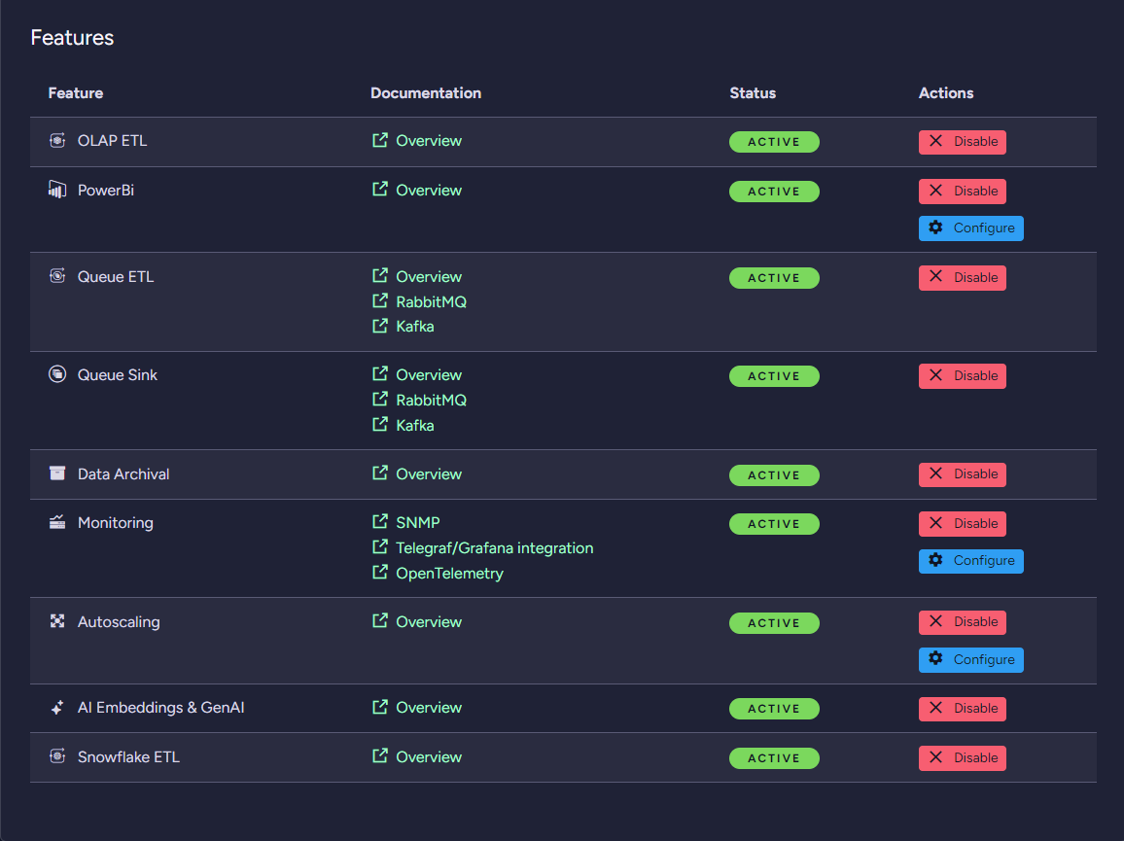
Task: Click gear icon in Autoscaling Configure button
Action: click(x=935, y=658)
